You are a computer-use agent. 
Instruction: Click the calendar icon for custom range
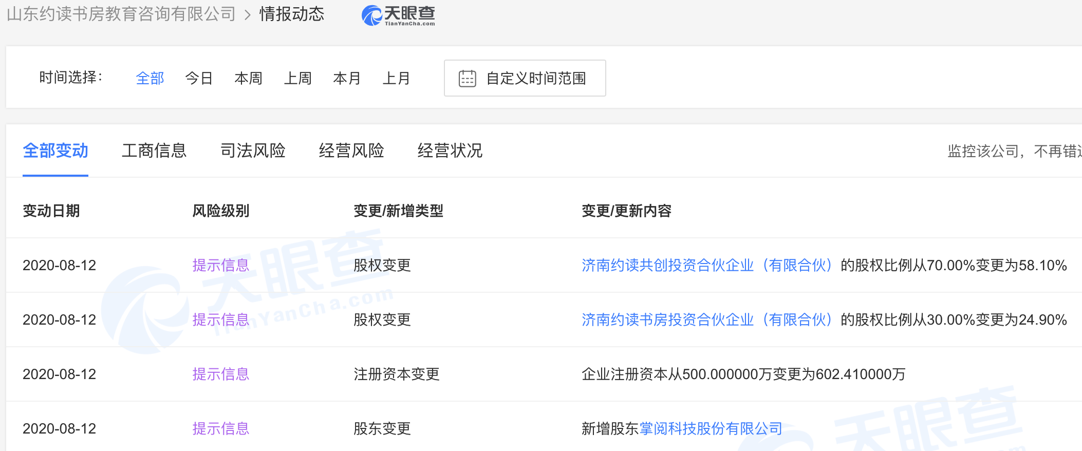pos(467,79)
